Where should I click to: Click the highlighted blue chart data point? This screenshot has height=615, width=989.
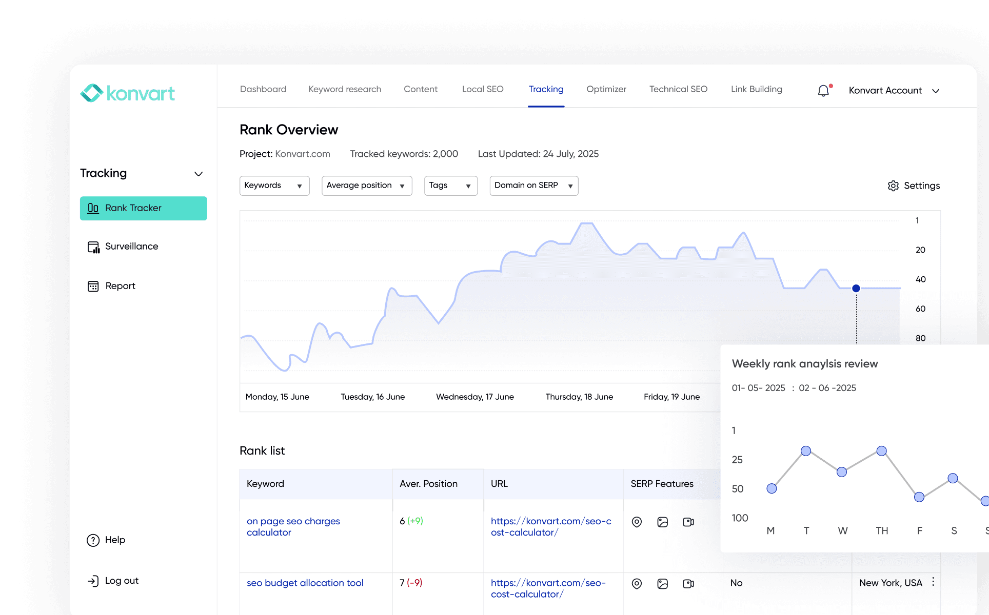click(856, 289)
